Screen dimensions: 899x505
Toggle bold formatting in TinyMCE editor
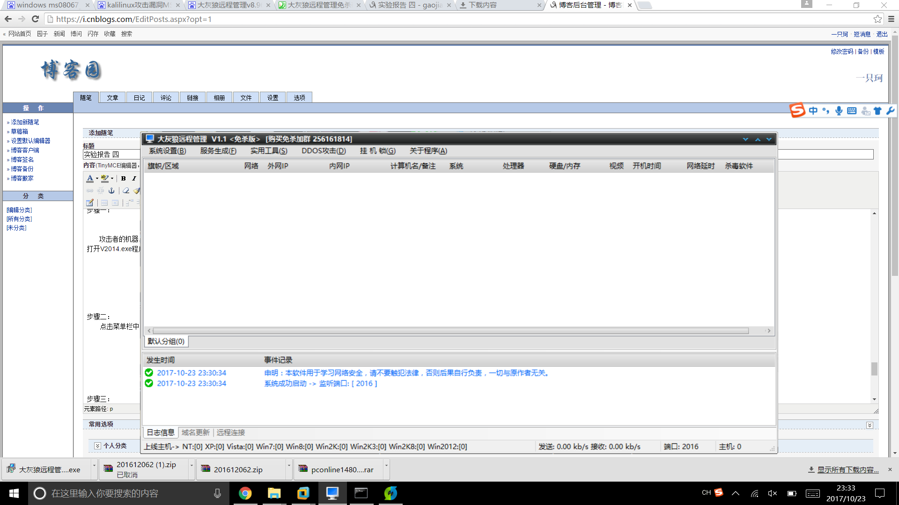pyautogui.click(x=124, y=178)
